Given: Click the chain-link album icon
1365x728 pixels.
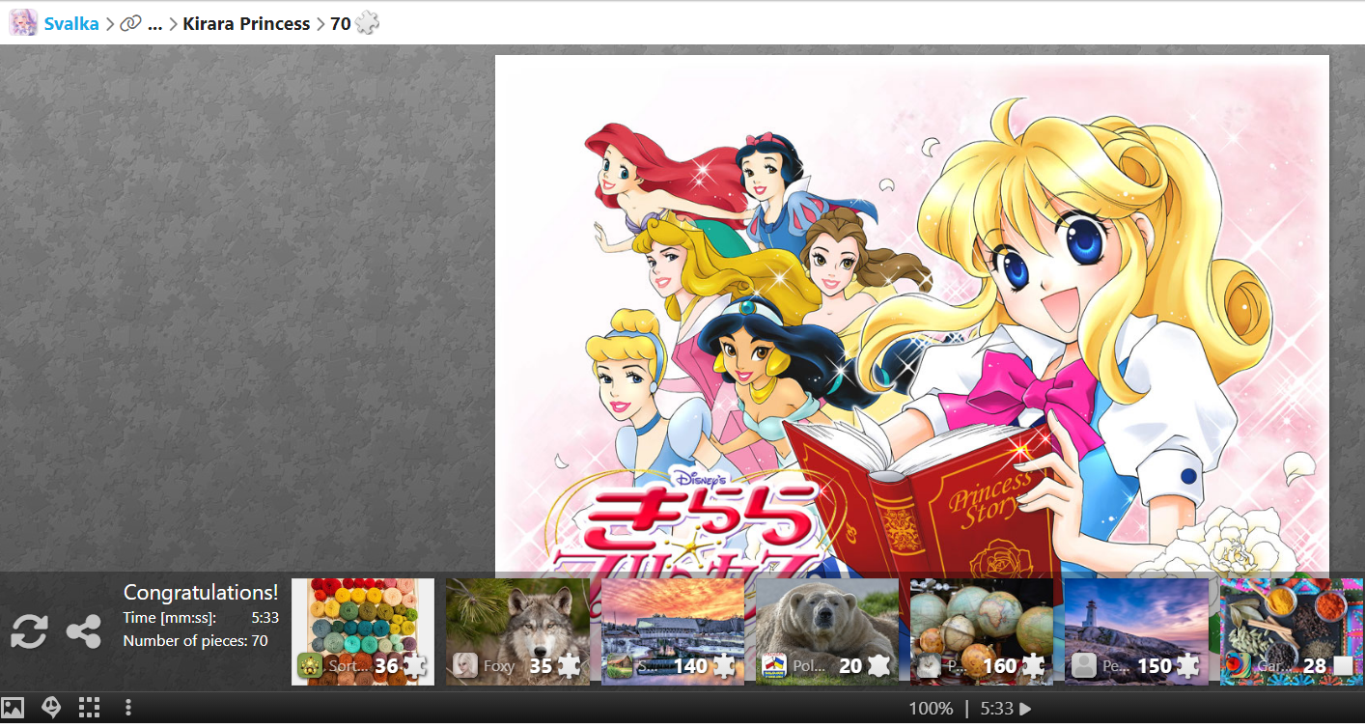Looking at the screenshot, I should click(x=130, y=23).
